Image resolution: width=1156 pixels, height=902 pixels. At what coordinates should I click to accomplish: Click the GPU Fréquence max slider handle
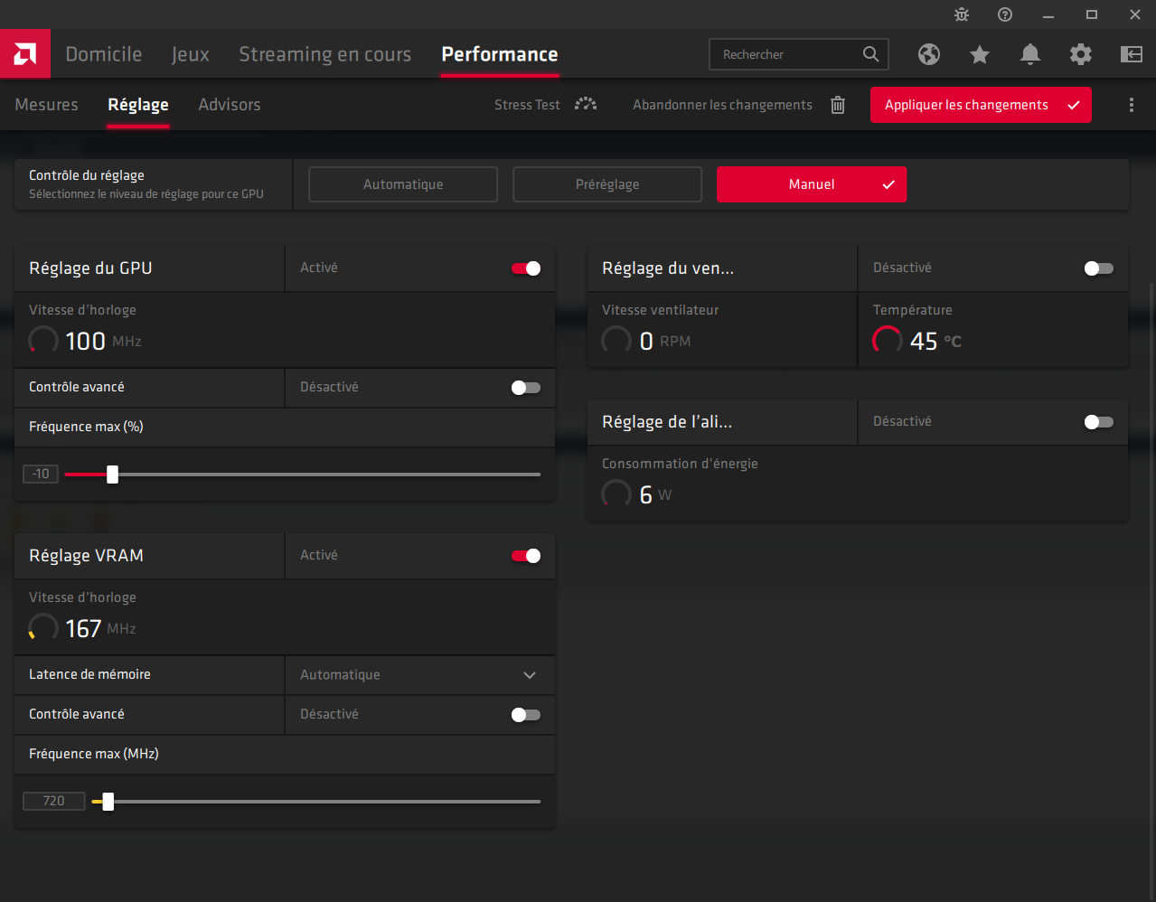click(113, 474)
